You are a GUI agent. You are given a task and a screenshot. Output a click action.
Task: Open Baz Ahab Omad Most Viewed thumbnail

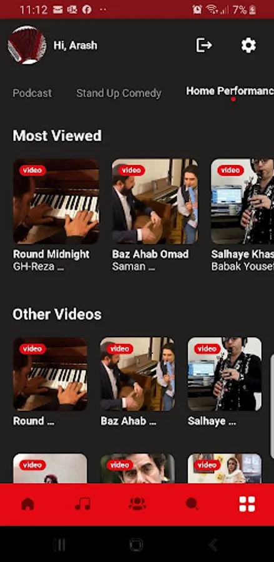click(155, 202)
